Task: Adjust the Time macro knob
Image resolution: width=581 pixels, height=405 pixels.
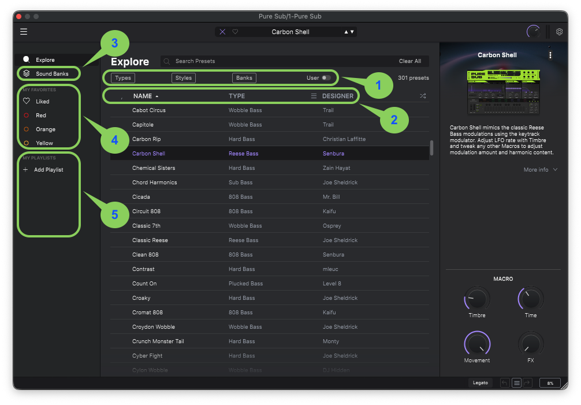Action: click(531, 299)
